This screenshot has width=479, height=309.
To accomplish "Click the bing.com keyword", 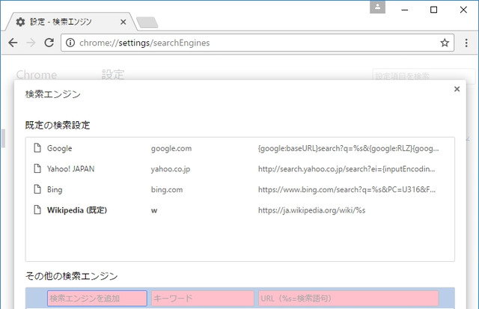I will (x=167, y=189).
